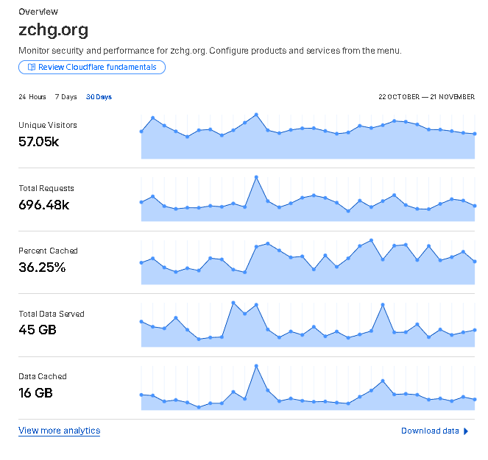Screen dimensions: 488x460
Task: Click the Total Data Served 45 GB value
Action: point(38,330)
